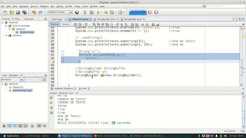Click the Show Inherited Members navigator icon
The width and height of the screenshot is (246, 138).
pyautogui.click(x=4, y=126)
